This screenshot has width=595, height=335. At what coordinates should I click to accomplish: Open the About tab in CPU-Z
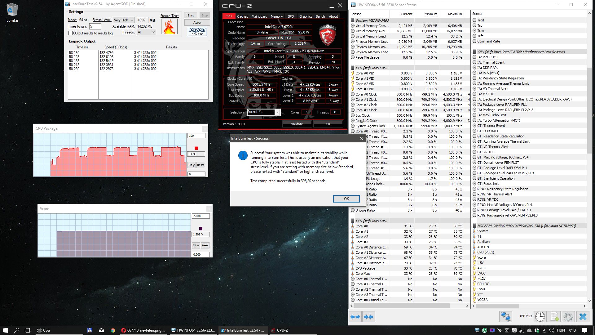(x=333, y=16)
